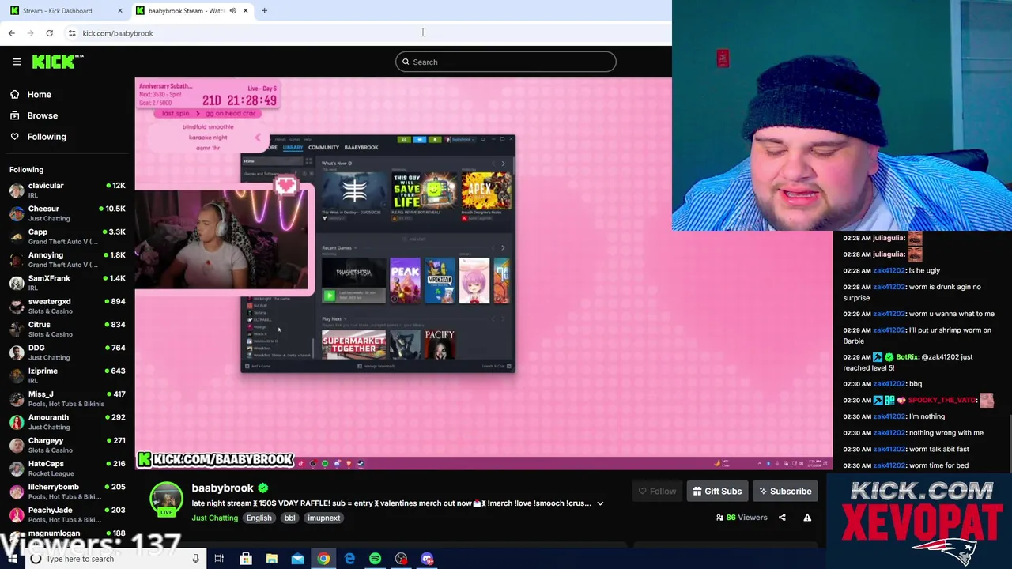Click zak41202 username in the "is he ugly" chat message
The height and width of the screenshot is (569, 1012).
click(x=889, y=270)
